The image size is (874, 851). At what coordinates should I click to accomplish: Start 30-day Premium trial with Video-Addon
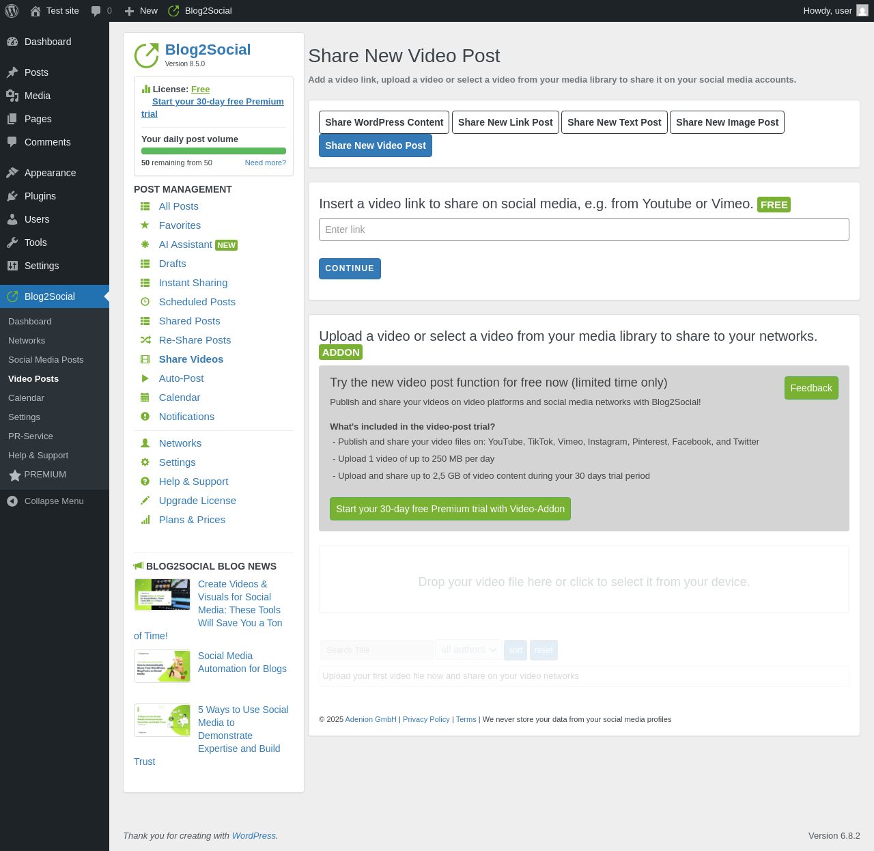(x=450, y=509)
